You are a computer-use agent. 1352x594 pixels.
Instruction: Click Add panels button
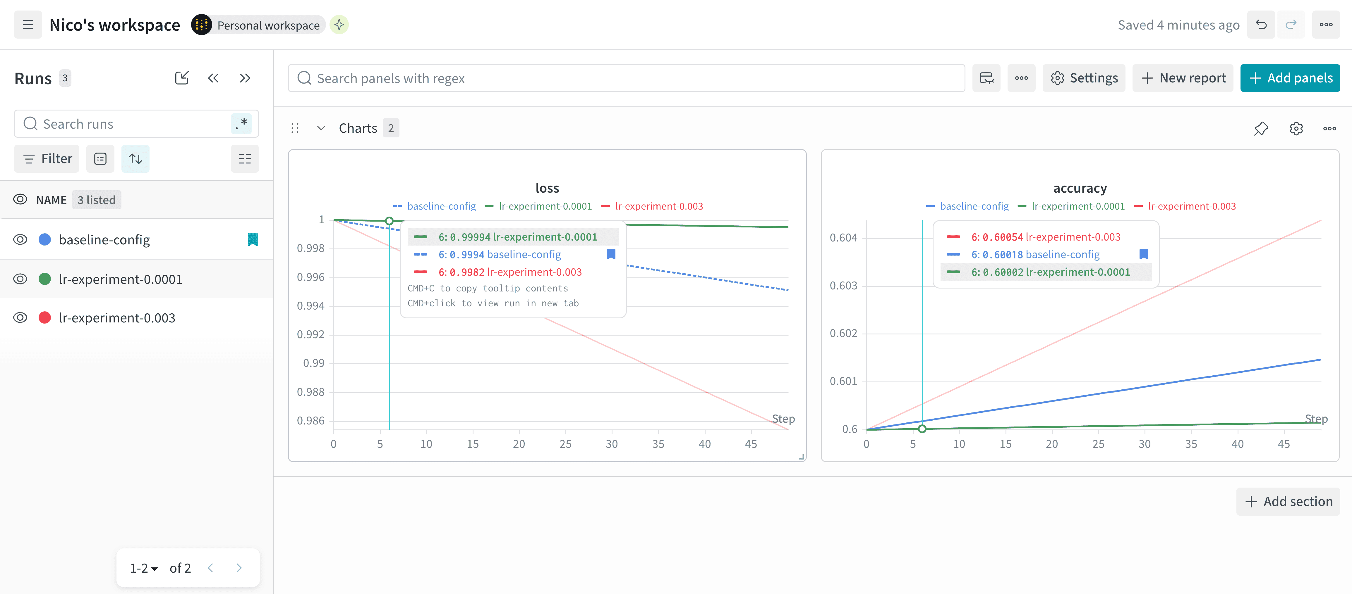coord(1290,78)
